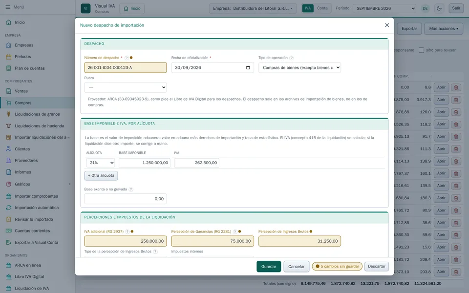Click the Cuentas corrientes icon
This screenshot has width=469, height=293.
[9, 230]
